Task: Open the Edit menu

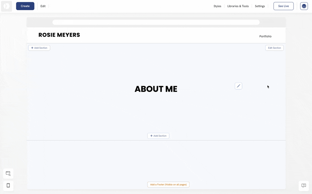Action: (x=43, y=6)
